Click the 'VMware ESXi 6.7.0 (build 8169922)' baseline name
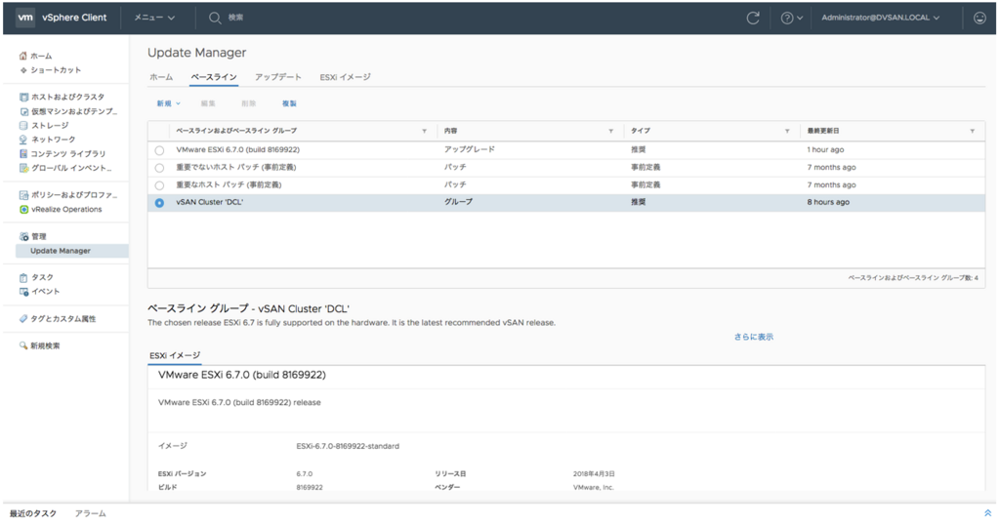This screenshot has width=1000, height=526. tap(238, 150)
